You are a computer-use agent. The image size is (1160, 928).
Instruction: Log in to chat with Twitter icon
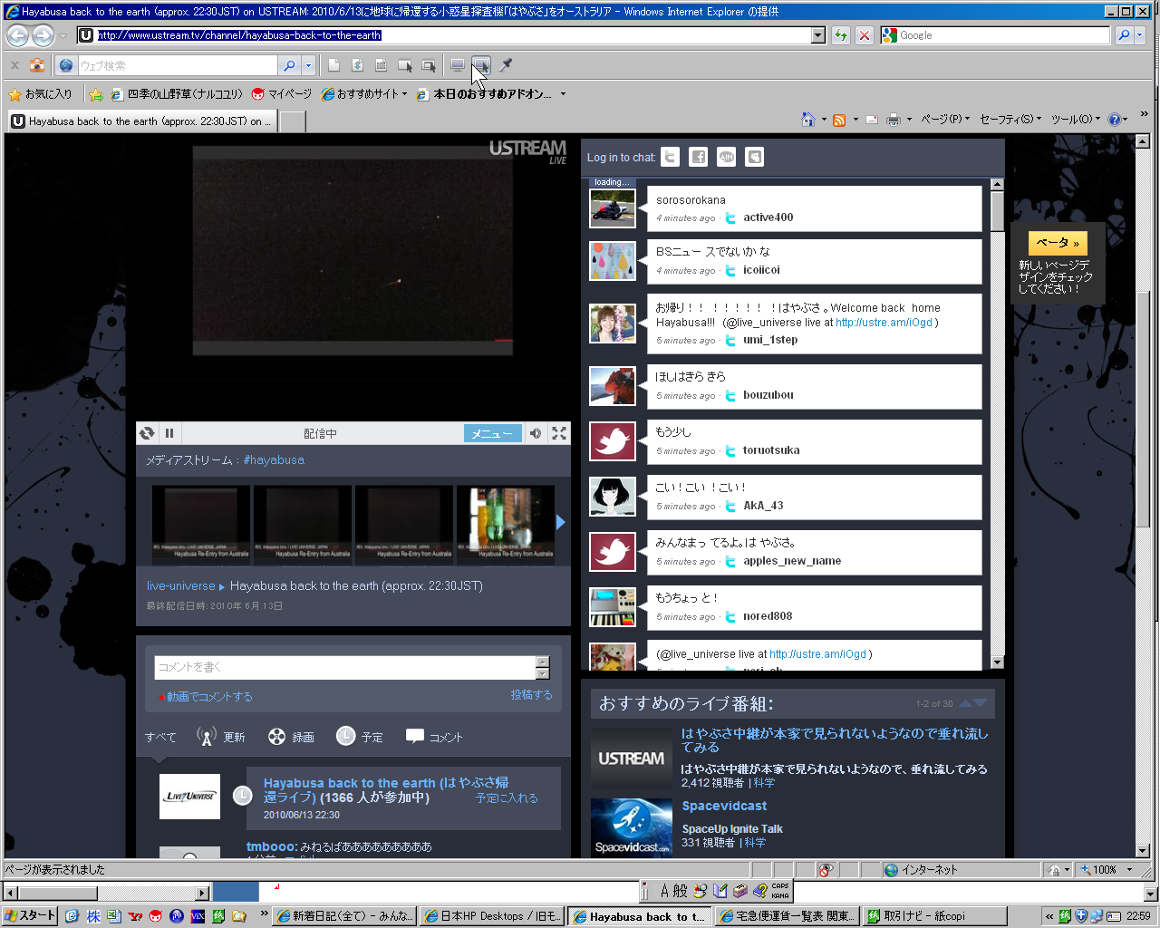pyautogui.click(x=670, y=157)
